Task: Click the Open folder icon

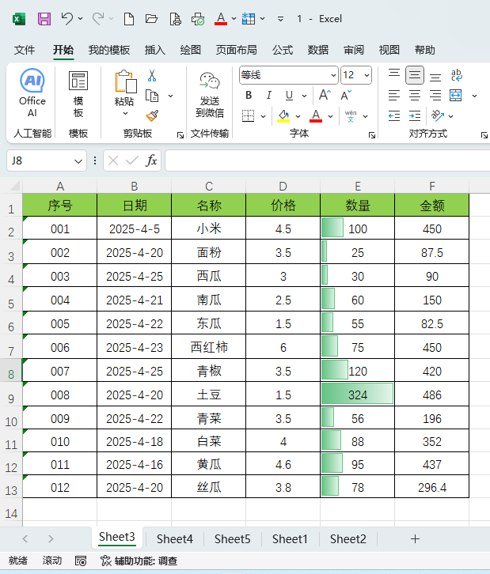Action: pyautogui.click(x=151, y=19)
